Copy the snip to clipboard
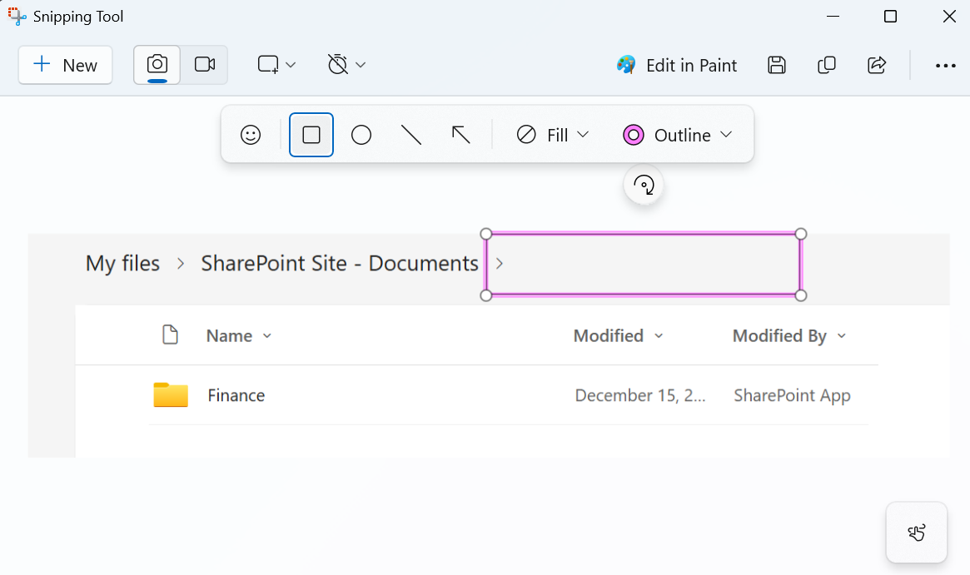The height and width of the screenshot is (575, 970). 827,65
